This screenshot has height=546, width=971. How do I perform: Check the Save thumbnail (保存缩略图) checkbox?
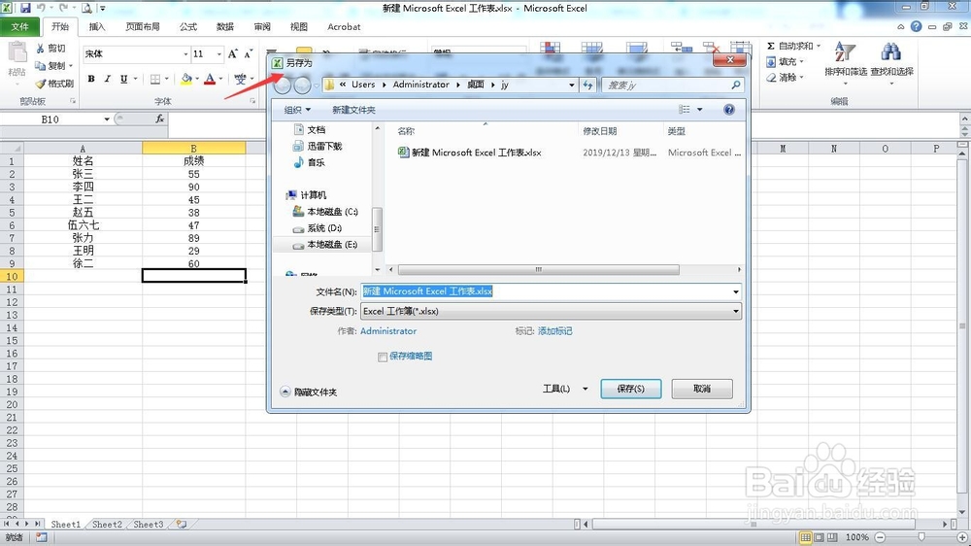(x=382, y=357)
